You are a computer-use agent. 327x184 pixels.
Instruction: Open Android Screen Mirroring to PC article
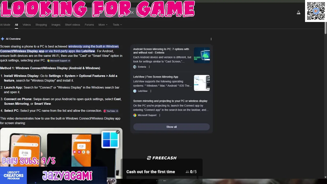point(161,51)
